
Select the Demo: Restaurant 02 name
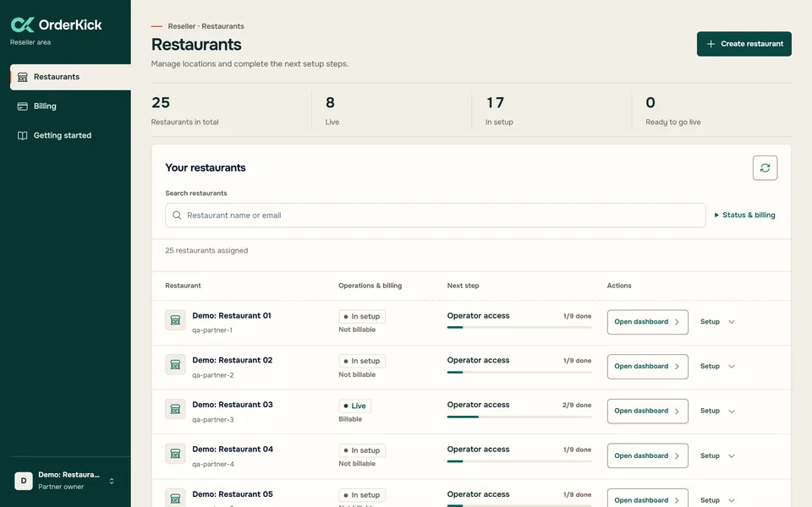coord(232,360)
